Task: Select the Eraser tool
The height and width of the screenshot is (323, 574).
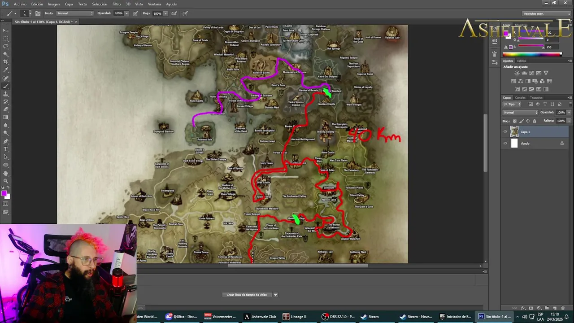Action: click(6, 109)
